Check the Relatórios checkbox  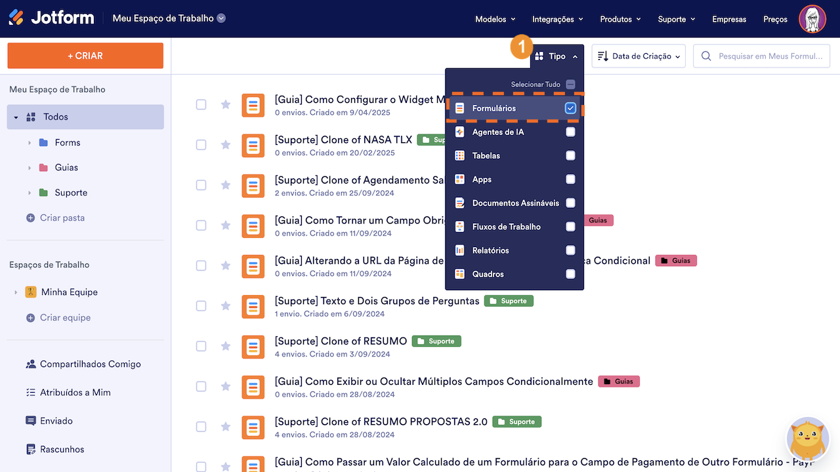570,250
